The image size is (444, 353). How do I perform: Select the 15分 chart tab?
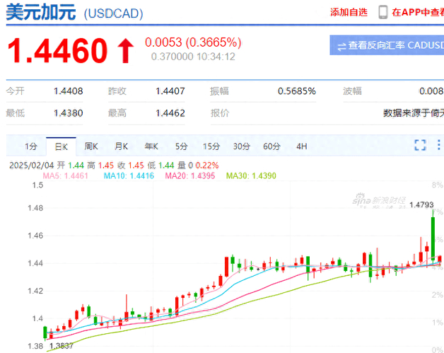click(x=211, y=146)
